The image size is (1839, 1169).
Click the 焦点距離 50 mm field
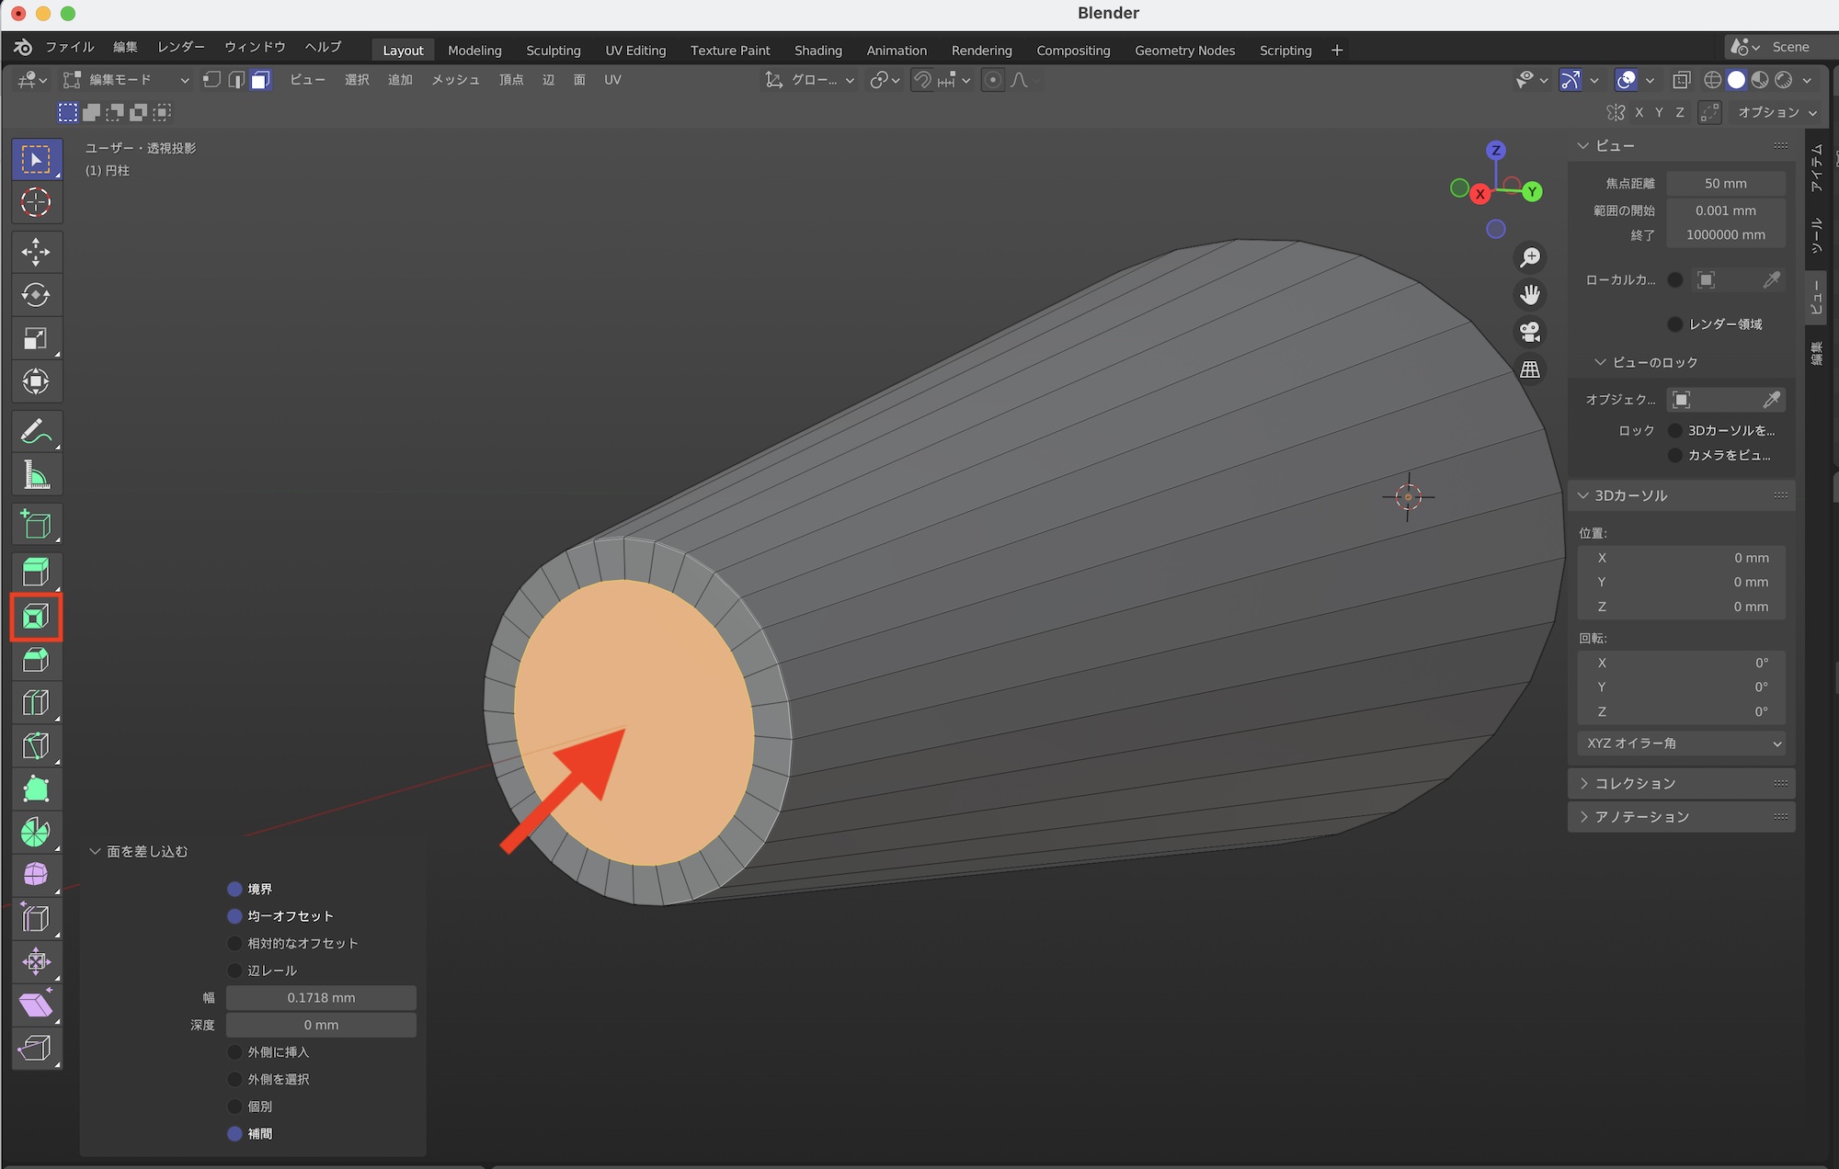(1725, 184)
